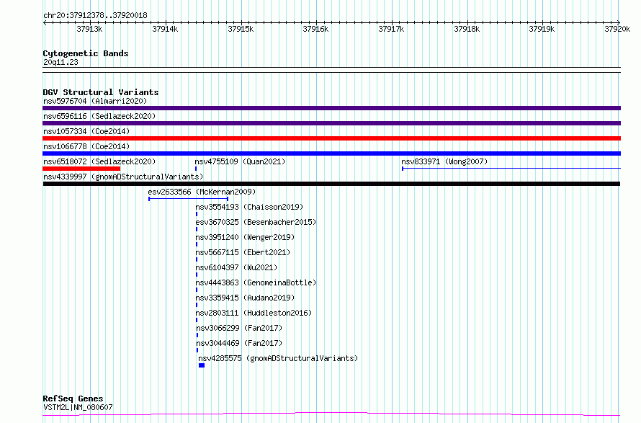Click the 37919k ruler label
This screenshot has width=641, height=423.
click(542, 29)
